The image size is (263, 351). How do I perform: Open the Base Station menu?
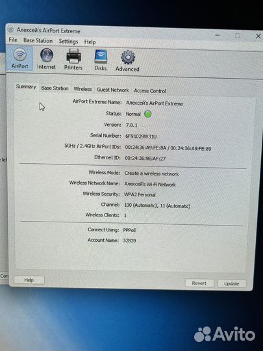38,40
